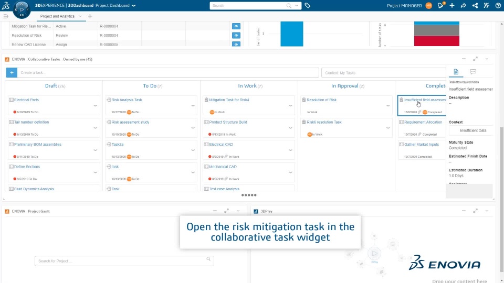Maximize the Project Gantt widget
Viewport: 504px width, 283px height.
226,211
